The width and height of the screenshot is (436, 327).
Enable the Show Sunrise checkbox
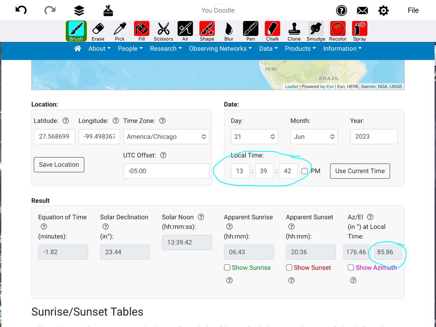[227, 267]
